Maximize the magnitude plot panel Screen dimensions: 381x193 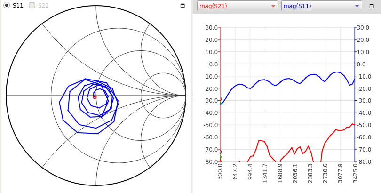point(372,6)
